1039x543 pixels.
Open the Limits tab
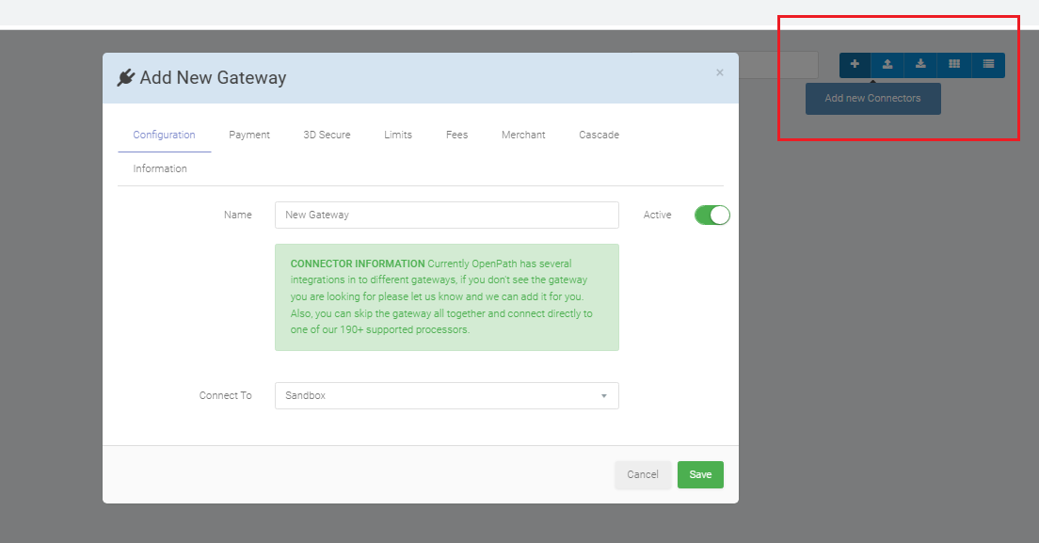tap(398, 135)
